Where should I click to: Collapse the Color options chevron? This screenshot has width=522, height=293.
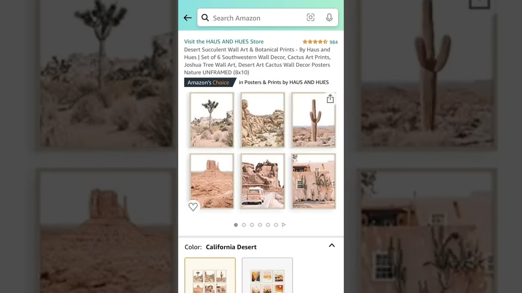pos(332,245)
